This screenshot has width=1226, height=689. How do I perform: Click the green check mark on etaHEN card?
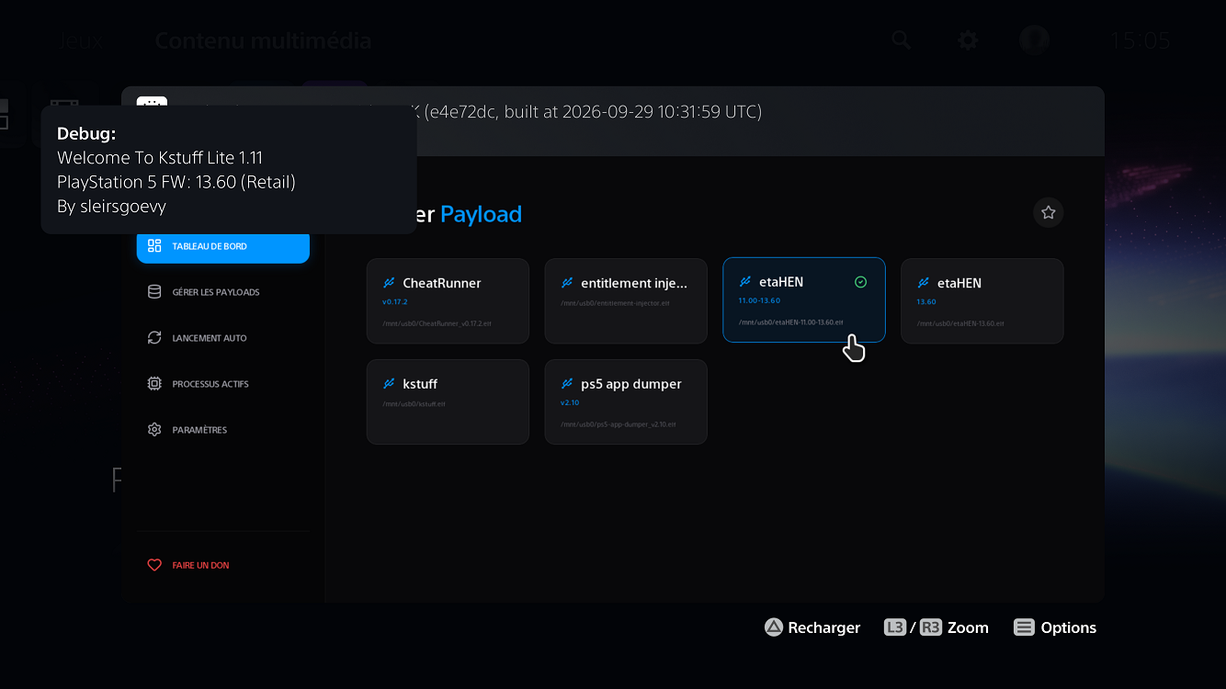click(861, 282)
